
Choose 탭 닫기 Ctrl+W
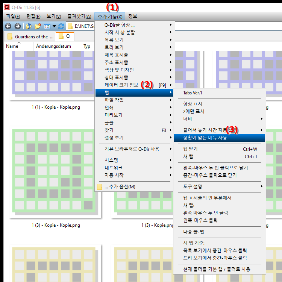(220, 149)
